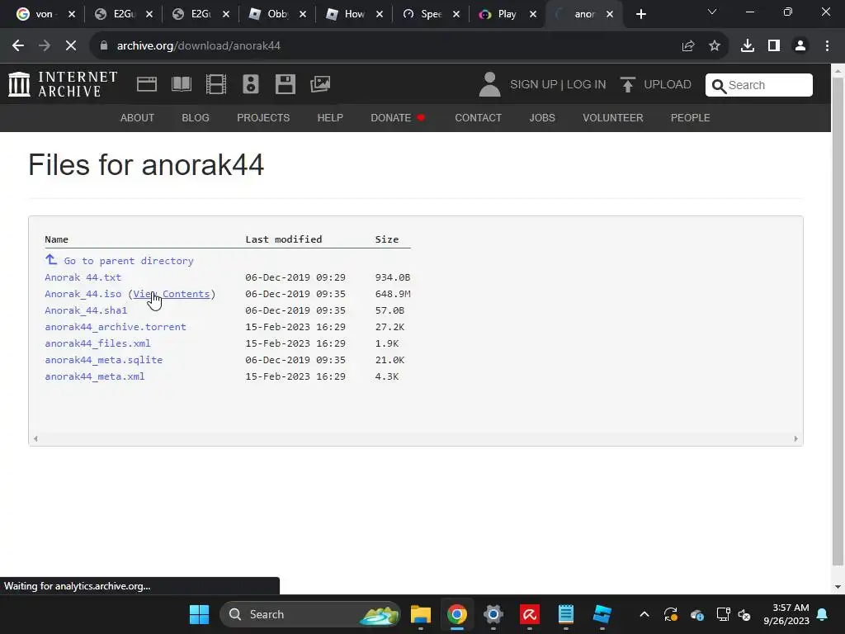Image resolution: width=845 pixels, height=634 pixels.
Task: Open anorak44_meta.sqlite
Action: tap(103, 360)
